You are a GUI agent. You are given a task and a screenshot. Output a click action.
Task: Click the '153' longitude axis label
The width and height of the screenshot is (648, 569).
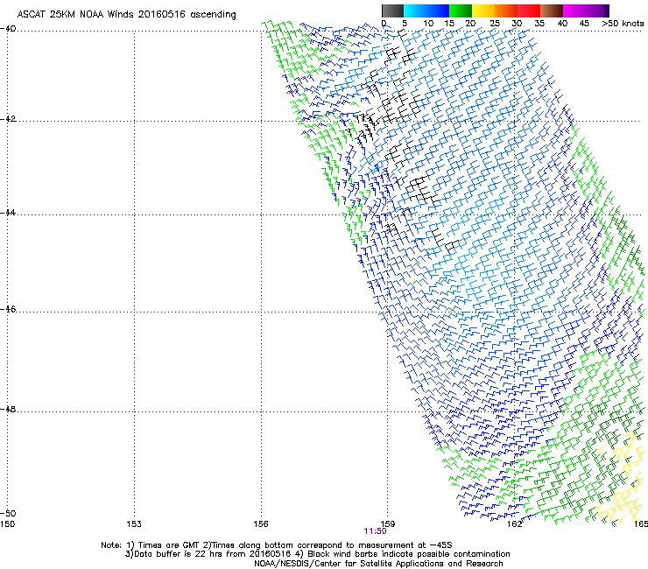[134, 524]
